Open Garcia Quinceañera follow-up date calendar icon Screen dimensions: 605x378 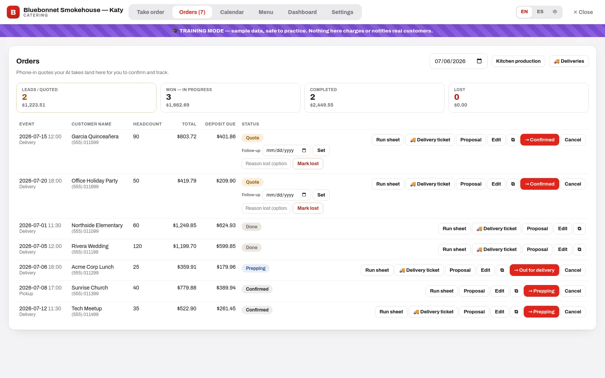[304, 150]
